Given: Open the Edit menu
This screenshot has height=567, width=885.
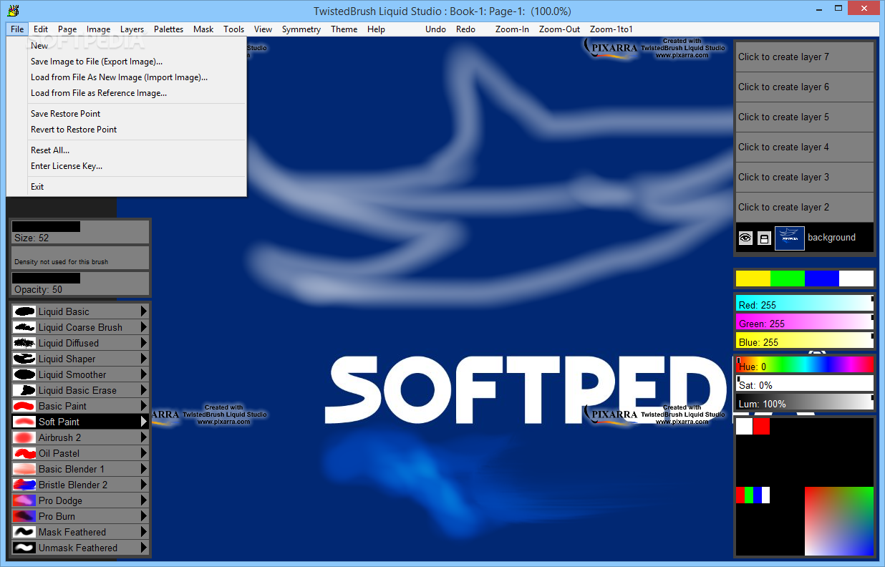Looking at the screenshot, I should click(x=41, y=29).
